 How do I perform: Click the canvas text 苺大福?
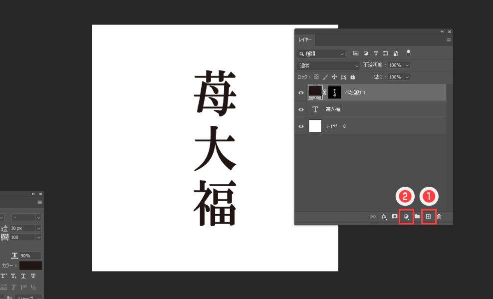(215, 148)
